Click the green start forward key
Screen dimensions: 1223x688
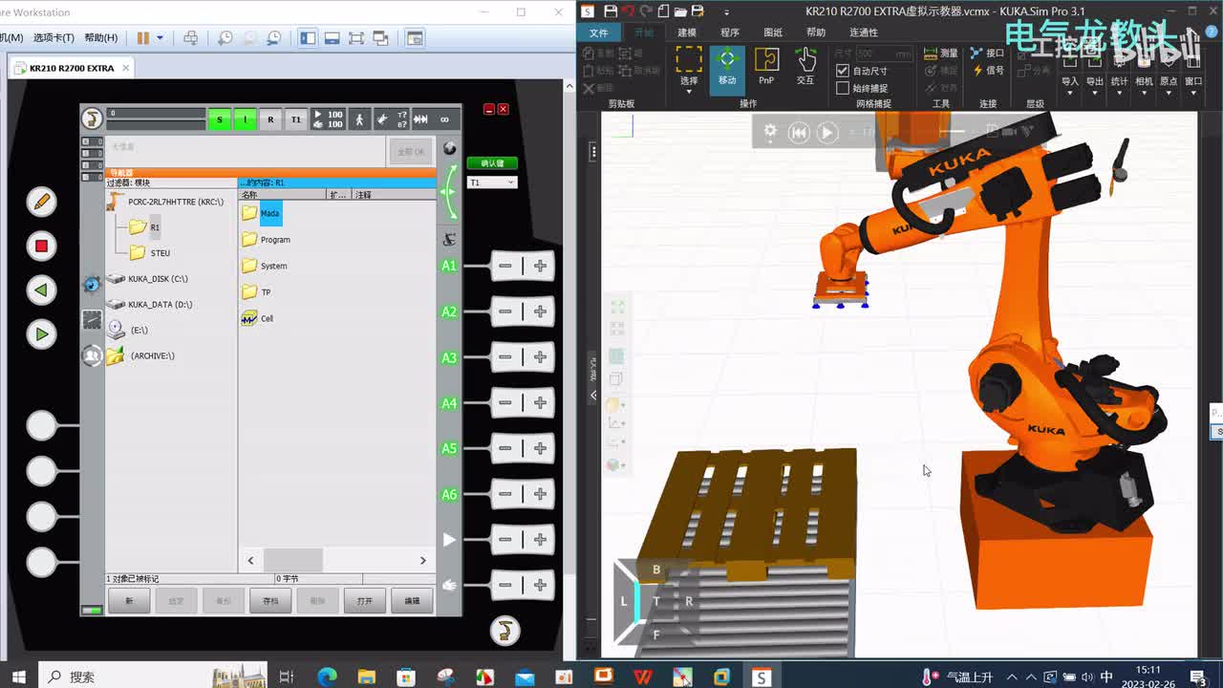41,334
